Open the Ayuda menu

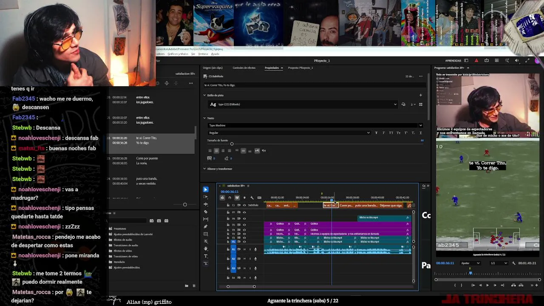215,54
